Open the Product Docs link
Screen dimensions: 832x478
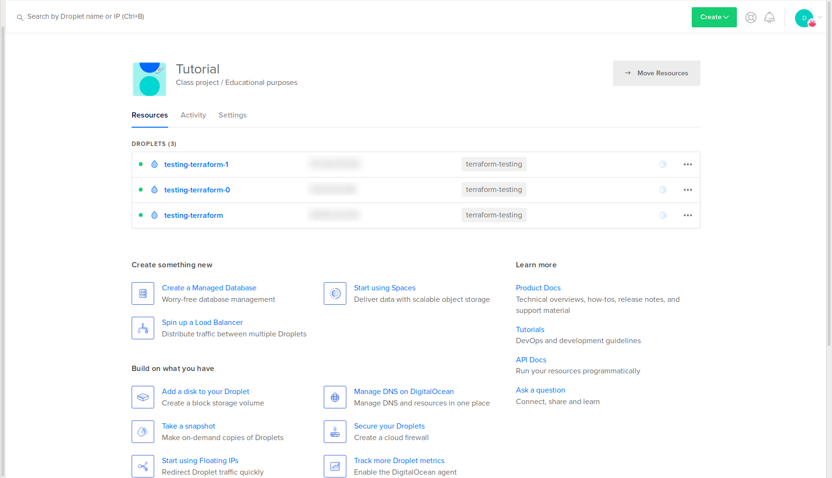[538, 288]
